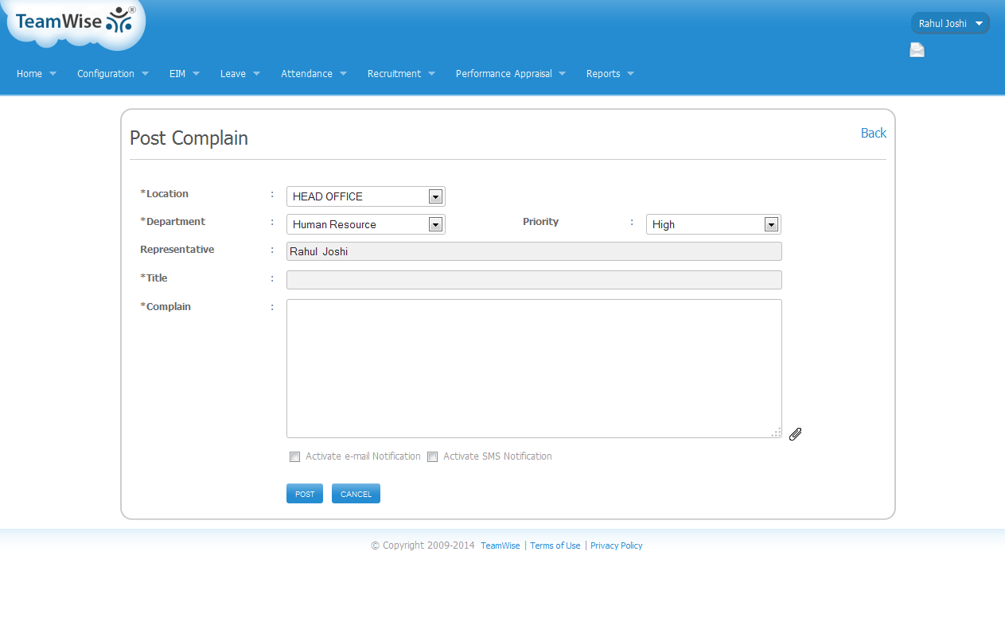Image resolution: width=1005 pixels, height=629 pixels.
Task: Expand the Department dropdown
Action: 365,224
